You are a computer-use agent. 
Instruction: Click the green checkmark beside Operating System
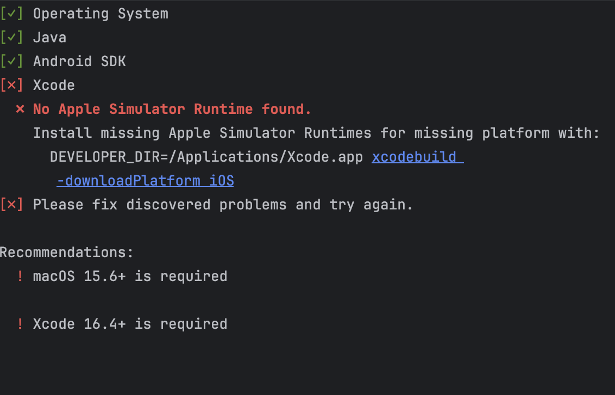11,14
